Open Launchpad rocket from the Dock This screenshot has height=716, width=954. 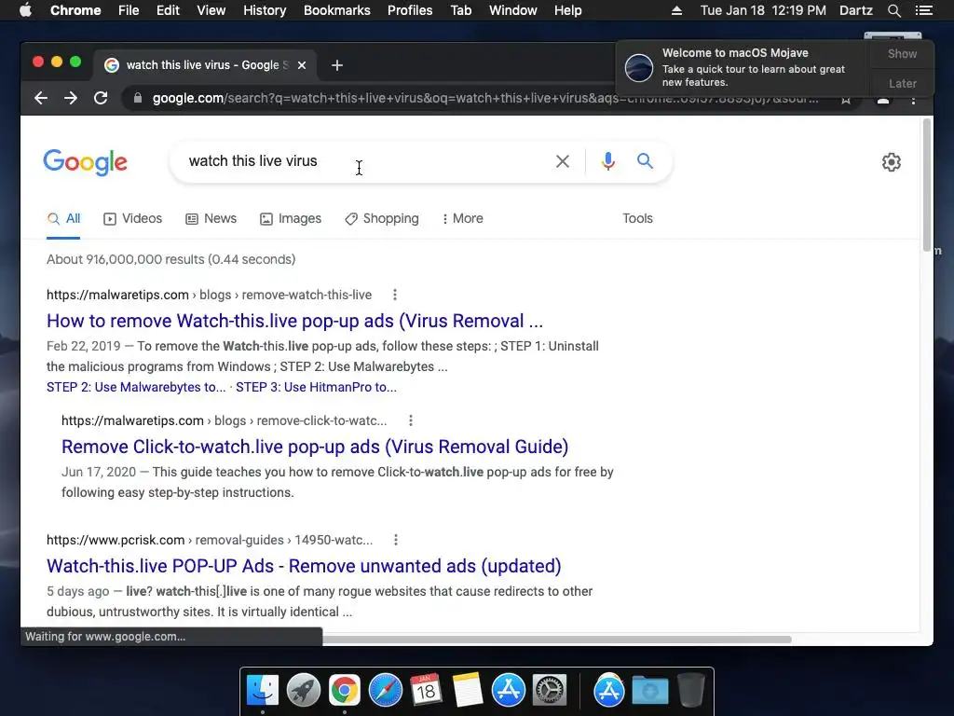pos(304,691)
